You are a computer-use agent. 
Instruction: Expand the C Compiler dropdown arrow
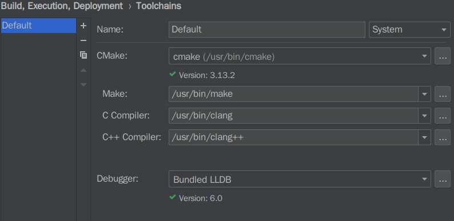tap(424, 116)
